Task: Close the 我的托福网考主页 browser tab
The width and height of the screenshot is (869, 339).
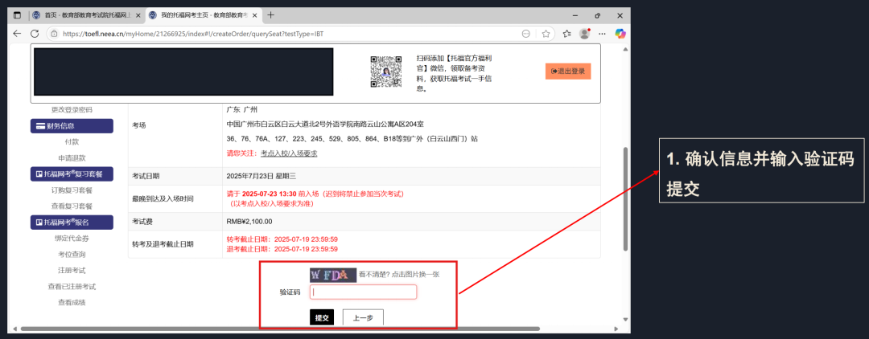Action: 254,15
